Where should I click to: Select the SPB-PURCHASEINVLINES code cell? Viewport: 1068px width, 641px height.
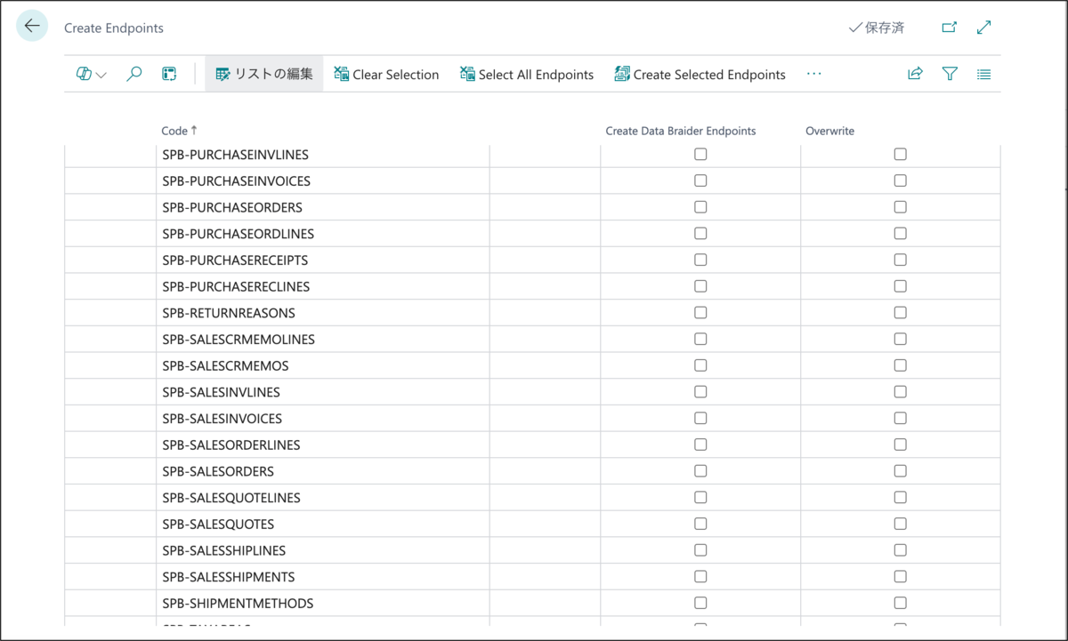pyautogui.click(x=323, y=155)
